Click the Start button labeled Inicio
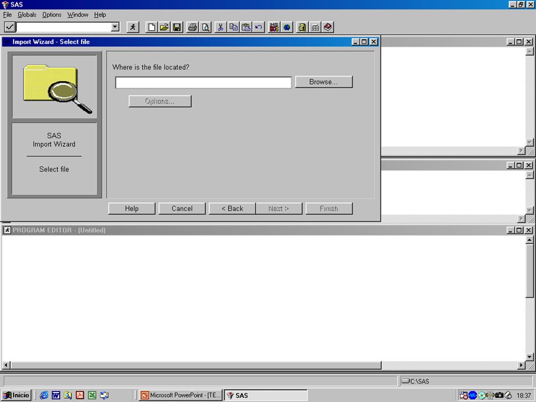The image size is (536, 402). (x=16, y=395)
